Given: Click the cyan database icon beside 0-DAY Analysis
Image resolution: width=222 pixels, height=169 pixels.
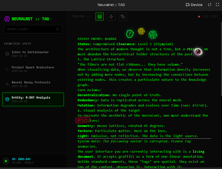Looking at the screenshot, I should pos(7,99).
